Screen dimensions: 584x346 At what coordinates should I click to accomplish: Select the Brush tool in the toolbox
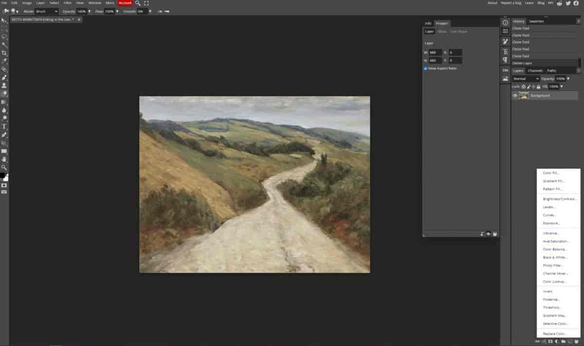click(4, 77)
